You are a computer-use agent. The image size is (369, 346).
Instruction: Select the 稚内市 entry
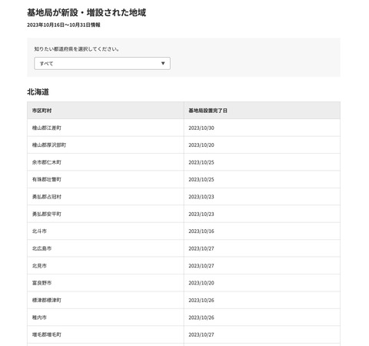coord(184,318)
